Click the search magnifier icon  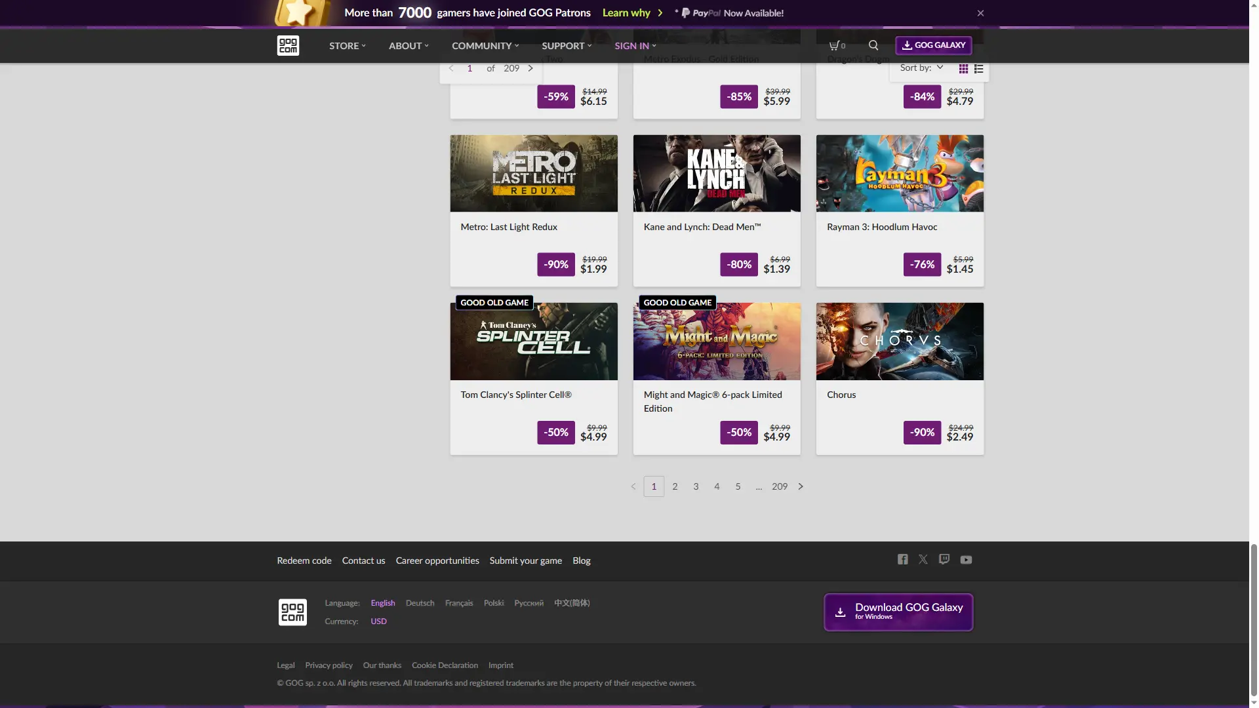(x=873, y=45)
